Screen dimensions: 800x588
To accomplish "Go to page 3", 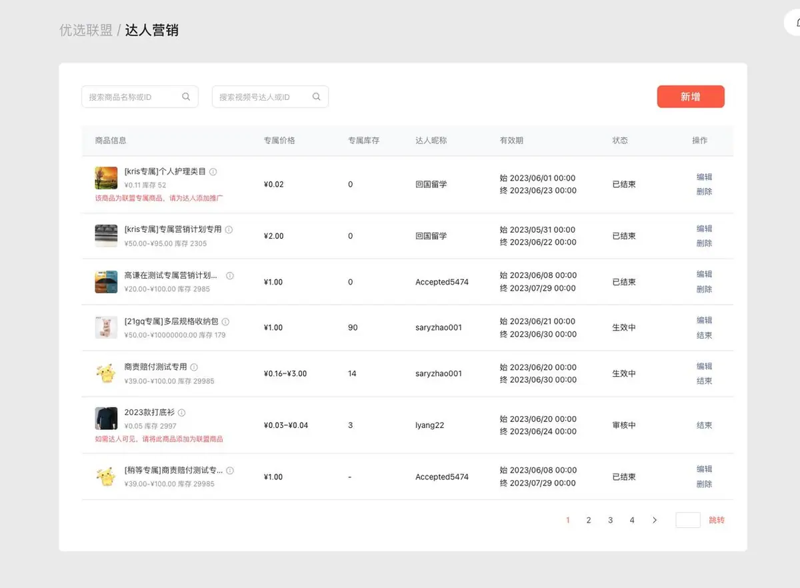I will [610, 520].
